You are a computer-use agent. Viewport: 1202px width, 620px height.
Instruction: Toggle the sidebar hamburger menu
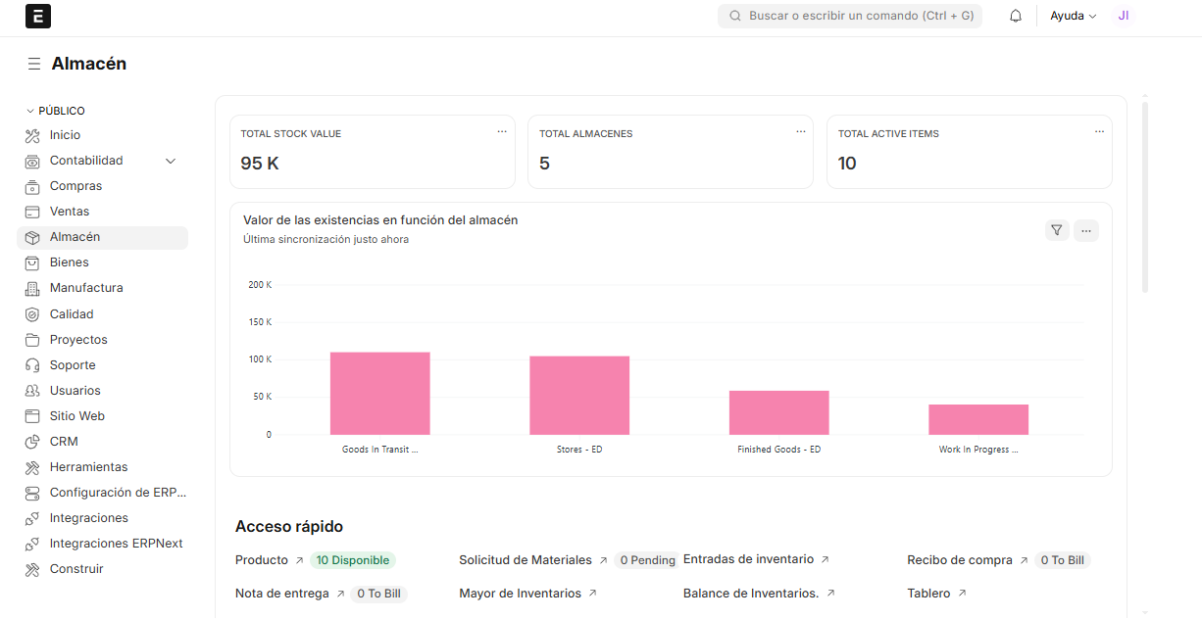point(34,64)
